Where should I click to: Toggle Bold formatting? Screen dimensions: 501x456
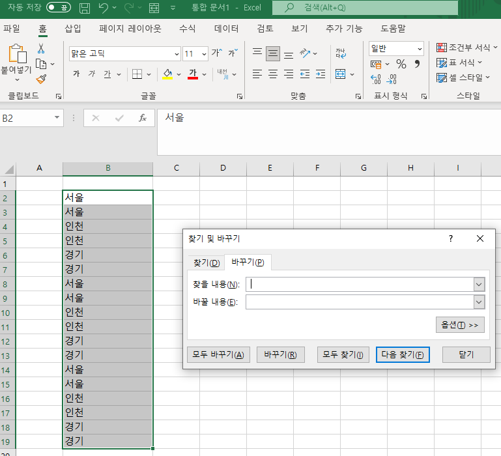(x=76, y=74)
